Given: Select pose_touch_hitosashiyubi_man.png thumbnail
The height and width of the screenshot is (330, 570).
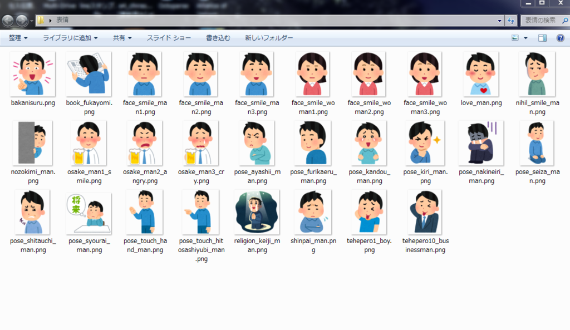Looking at the screenshot, I should tap(200, 212).
